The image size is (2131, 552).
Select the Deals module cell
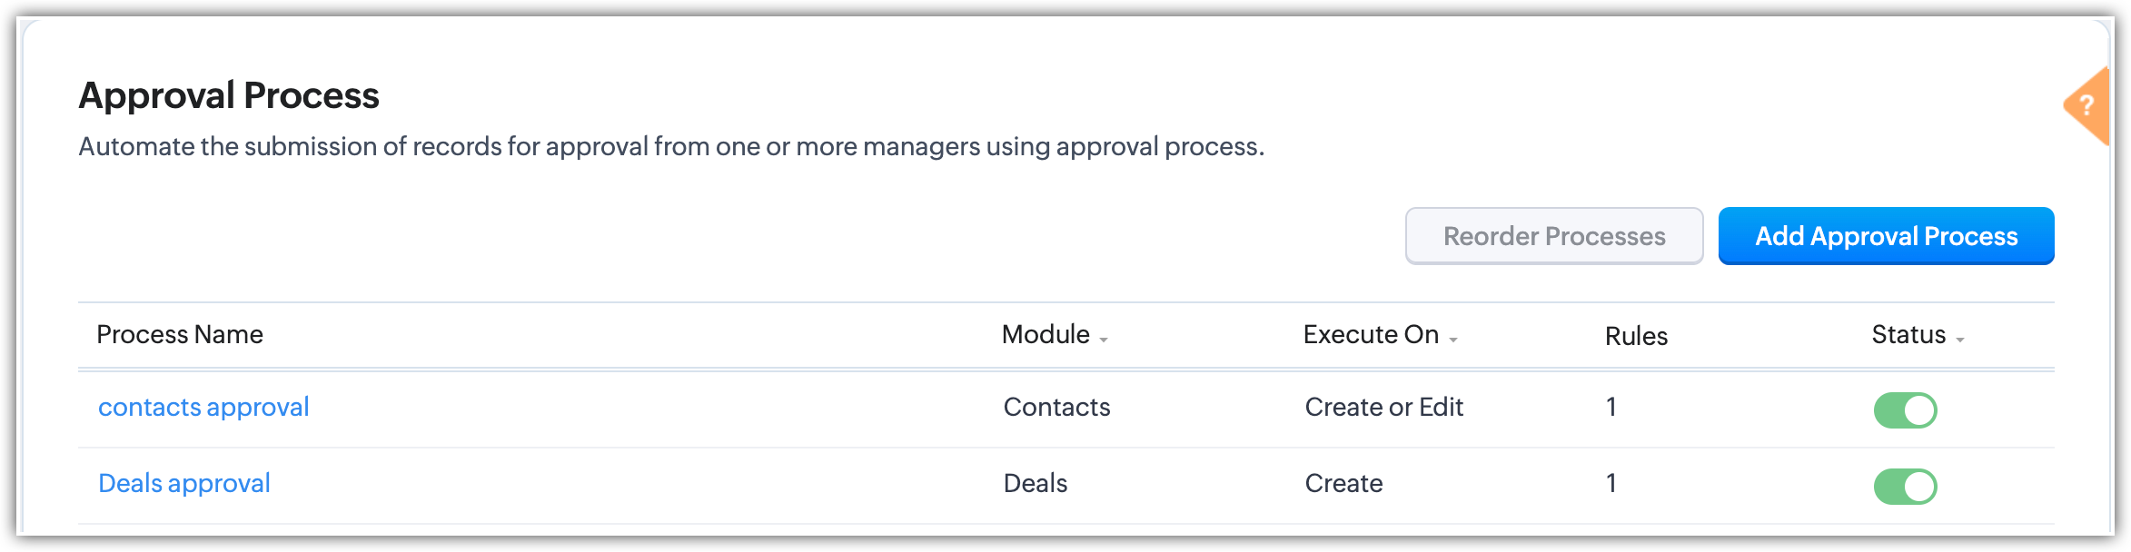pyautogui.click(x=1035, y=484)
